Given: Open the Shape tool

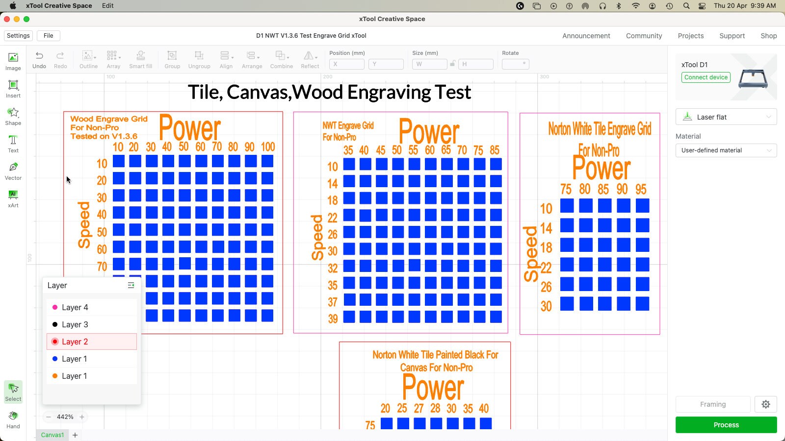Looking at the screenshot, I should 13,116.
